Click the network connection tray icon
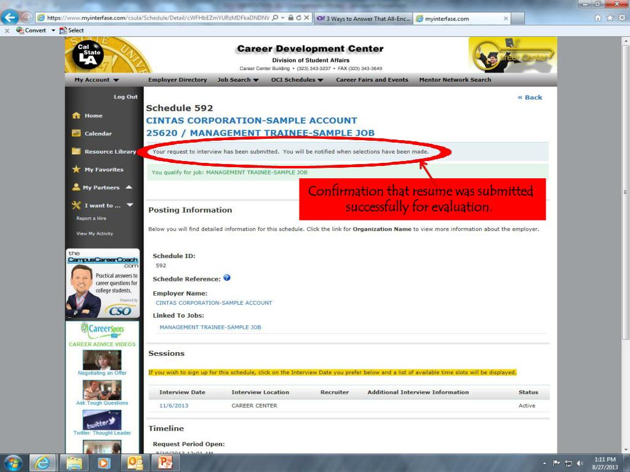 (x=568, y=463)
